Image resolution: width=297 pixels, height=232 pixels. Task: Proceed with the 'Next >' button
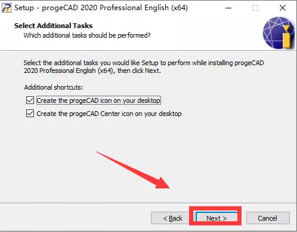[x=216, y=218]
